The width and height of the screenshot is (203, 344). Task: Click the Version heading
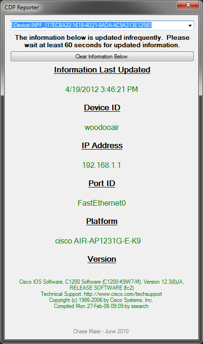(x=102, y=259)
